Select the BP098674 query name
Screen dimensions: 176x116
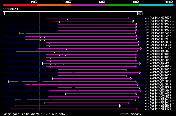click(10, 9)
